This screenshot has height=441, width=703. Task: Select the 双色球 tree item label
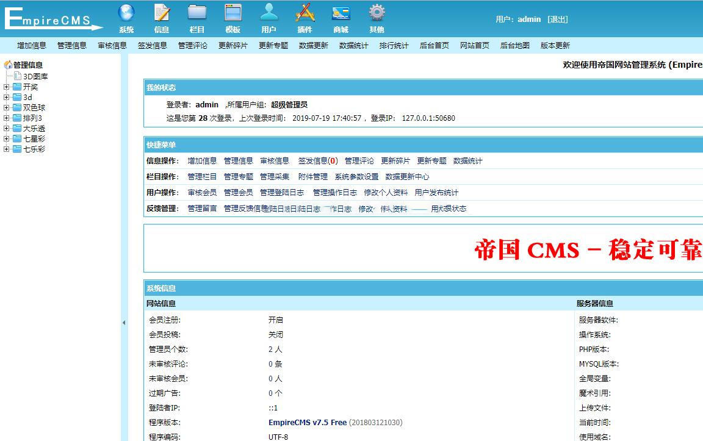coord(34,107)
